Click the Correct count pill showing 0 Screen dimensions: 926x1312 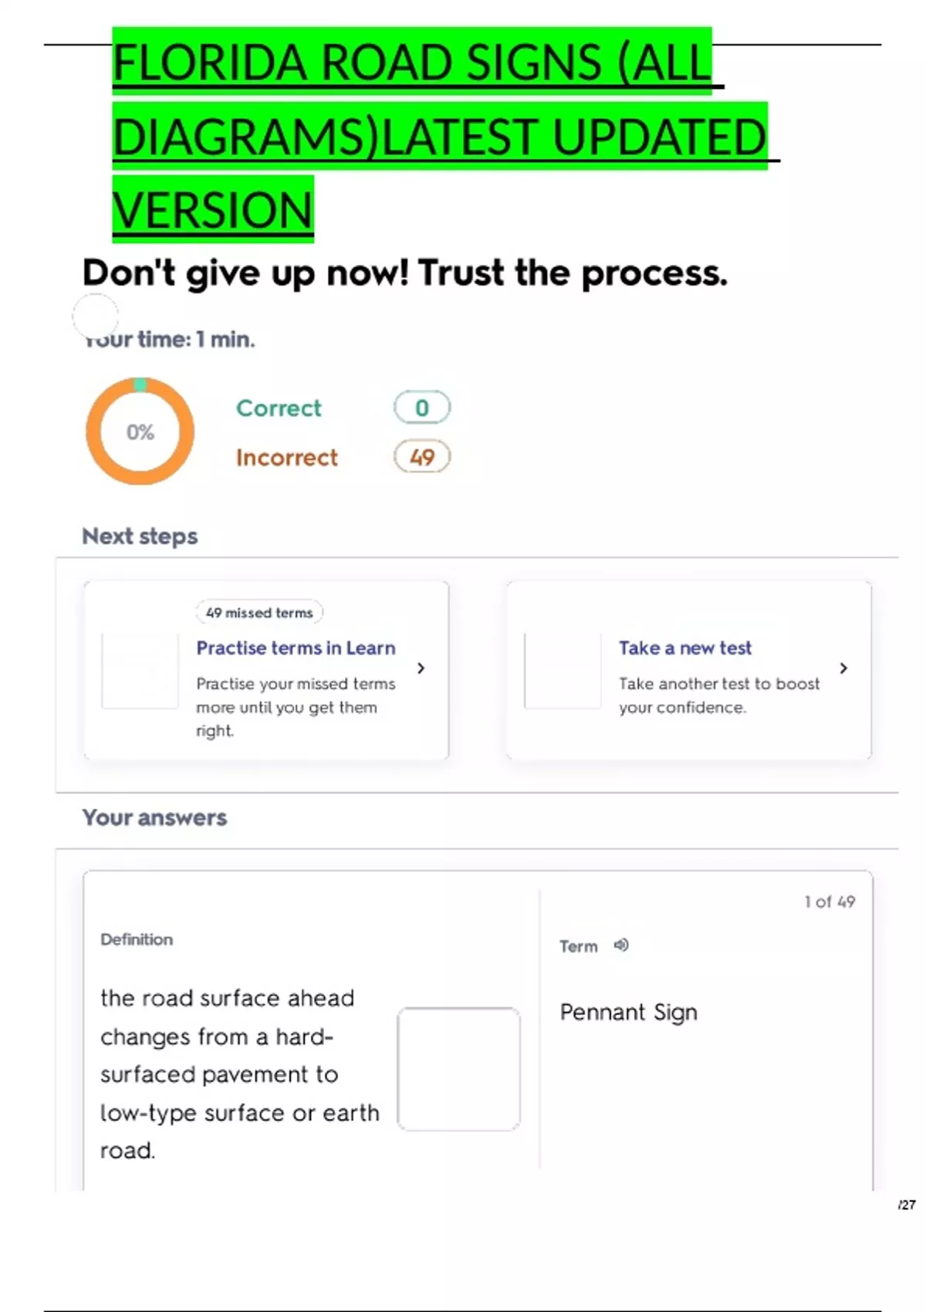coord(421,407)
